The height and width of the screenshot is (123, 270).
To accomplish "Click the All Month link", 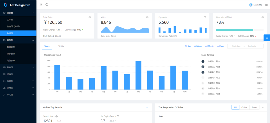I will point(209,46).
